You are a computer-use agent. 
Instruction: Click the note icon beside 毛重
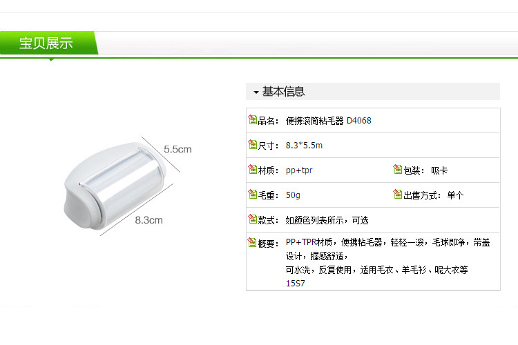(x=252, y=194)
